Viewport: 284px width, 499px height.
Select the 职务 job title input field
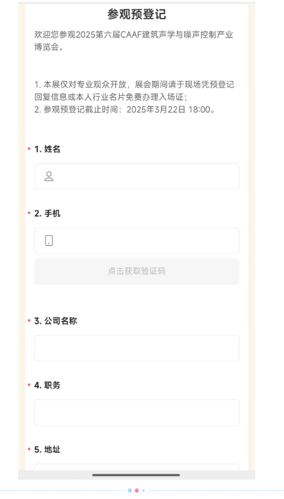tap(137, 412)
